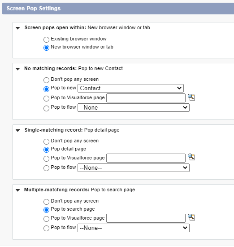Choose Don't pop any screen under Multiple-matching records

(x=46, y=202)
